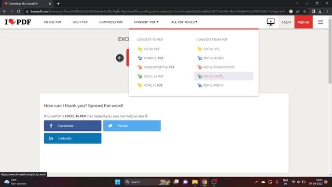
Task: Open Chrome tab search chevron
Action: click(297, 4)
